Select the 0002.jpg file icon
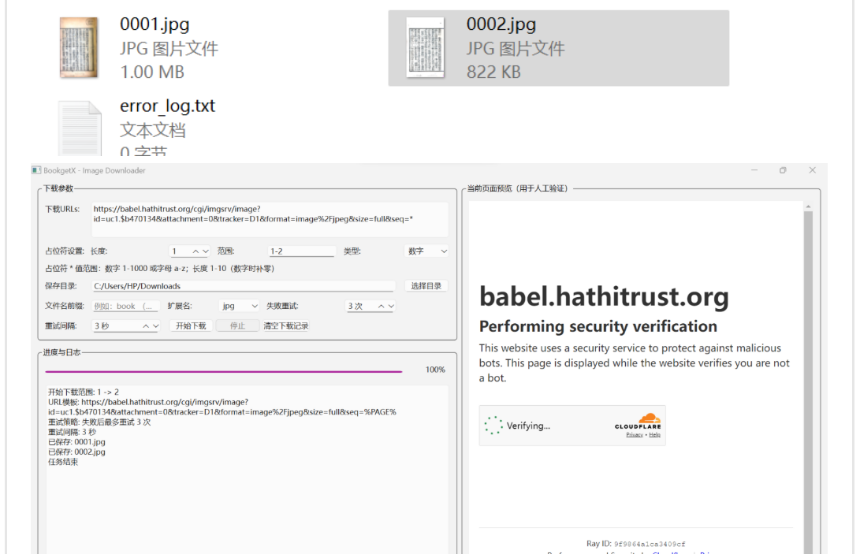The image size is (860, 554). tap(425, 48)
